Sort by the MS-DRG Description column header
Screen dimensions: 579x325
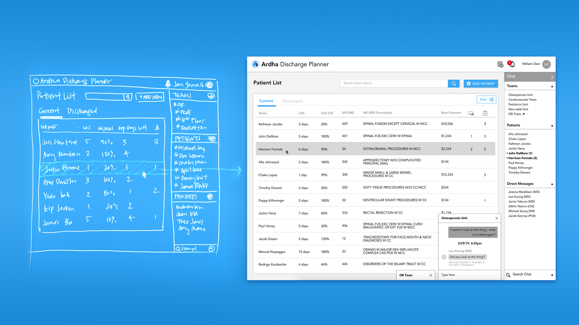[378, 113]
